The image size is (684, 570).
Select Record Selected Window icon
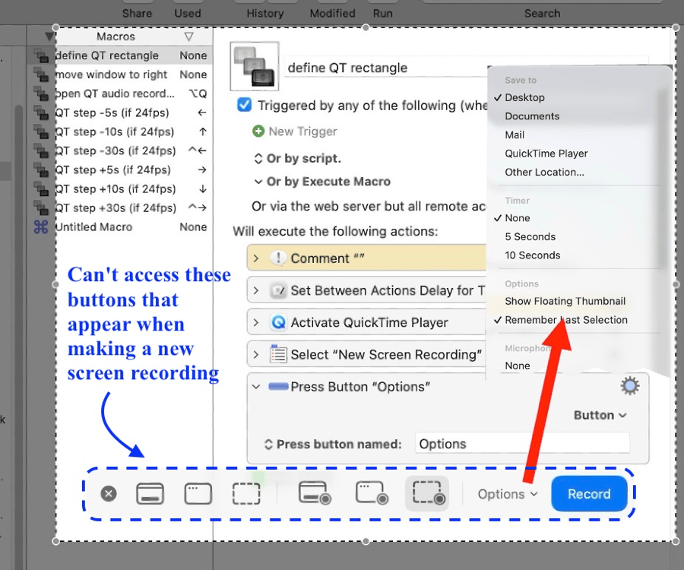372,494
